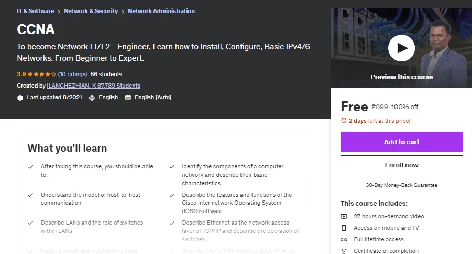The image size is (472, 254).
Task: Click the 'English' language text after the globe
Action: pyautogui.click(x=108, y=97)
